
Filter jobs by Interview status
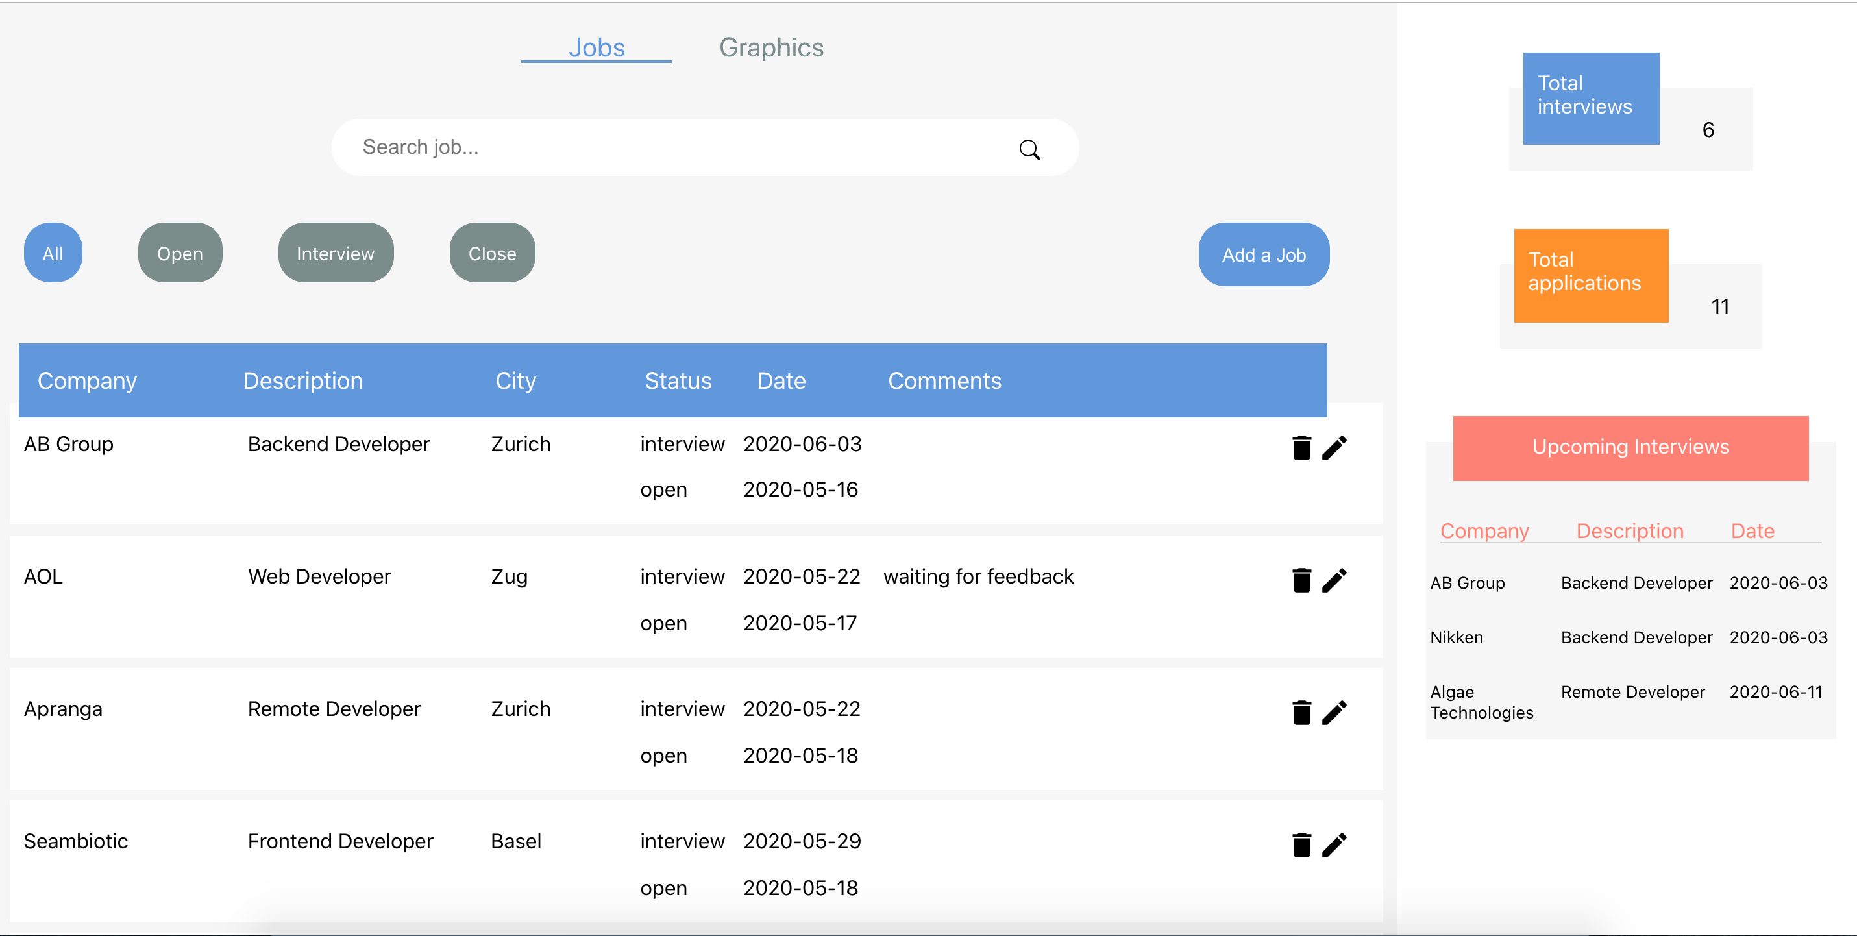tap(335, 253)
